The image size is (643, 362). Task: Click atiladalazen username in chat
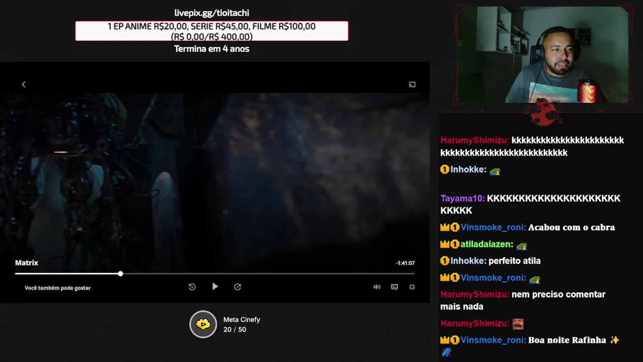[487, 244]
